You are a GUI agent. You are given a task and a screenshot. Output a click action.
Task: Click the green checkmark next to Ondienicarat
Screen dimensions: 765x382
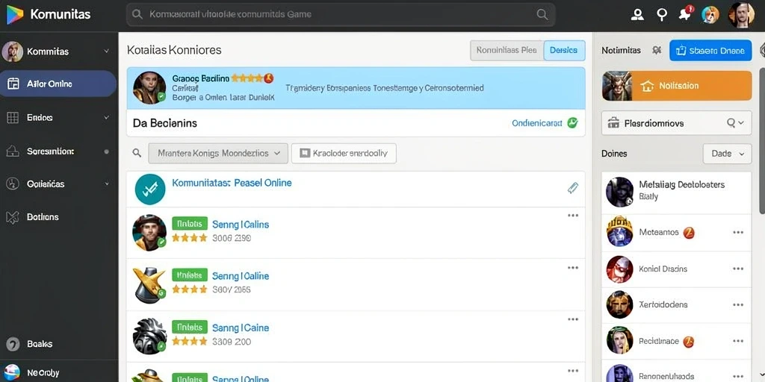pyautogui.click(x=572, y=123)
